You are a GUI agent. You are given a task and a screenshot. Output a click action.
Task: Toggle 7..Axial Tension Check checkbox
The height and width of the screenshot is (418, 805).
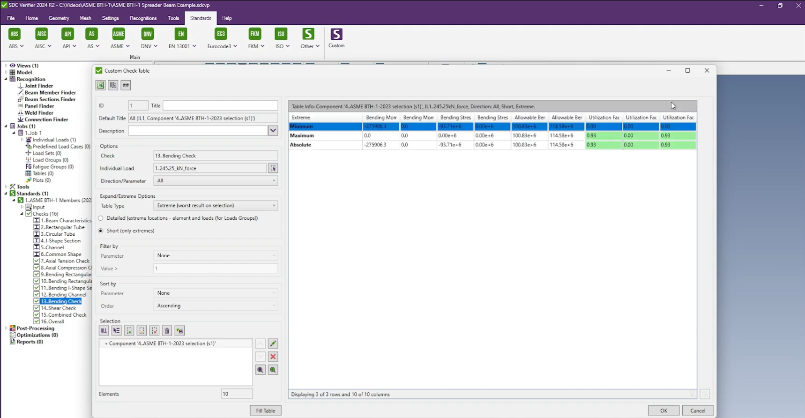click(x=37, y=261)
